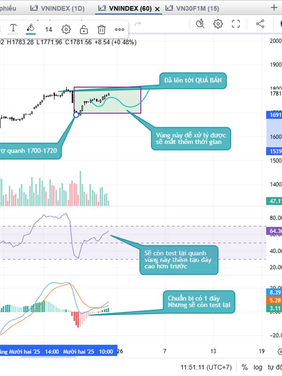Show more drawing toolbar options
This screenshot has height=376, width=282.
[119, 29]
